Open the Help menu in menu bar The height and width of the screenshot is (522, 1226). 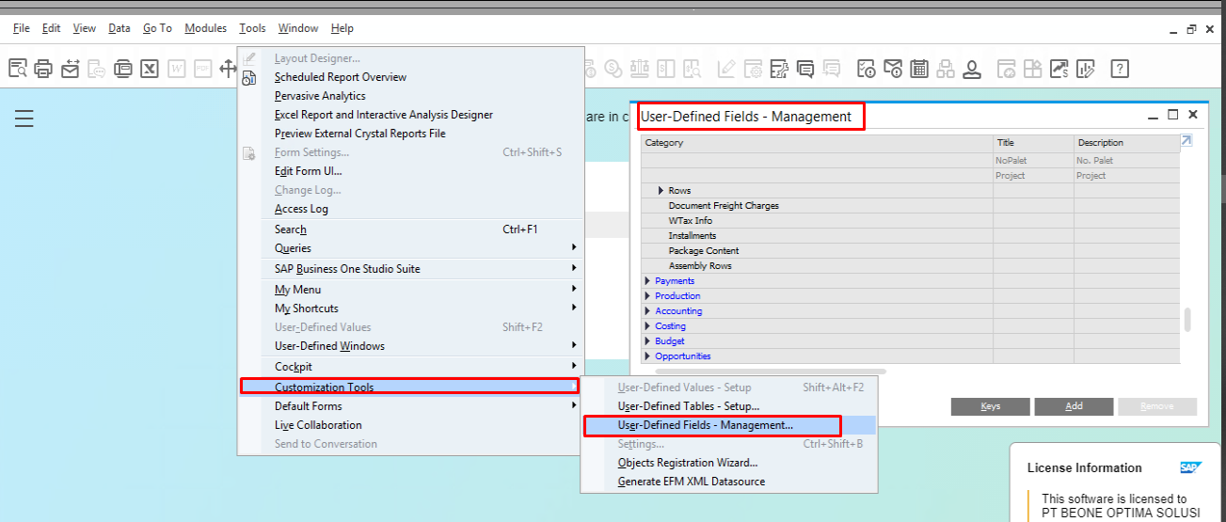tap(342, 28)
